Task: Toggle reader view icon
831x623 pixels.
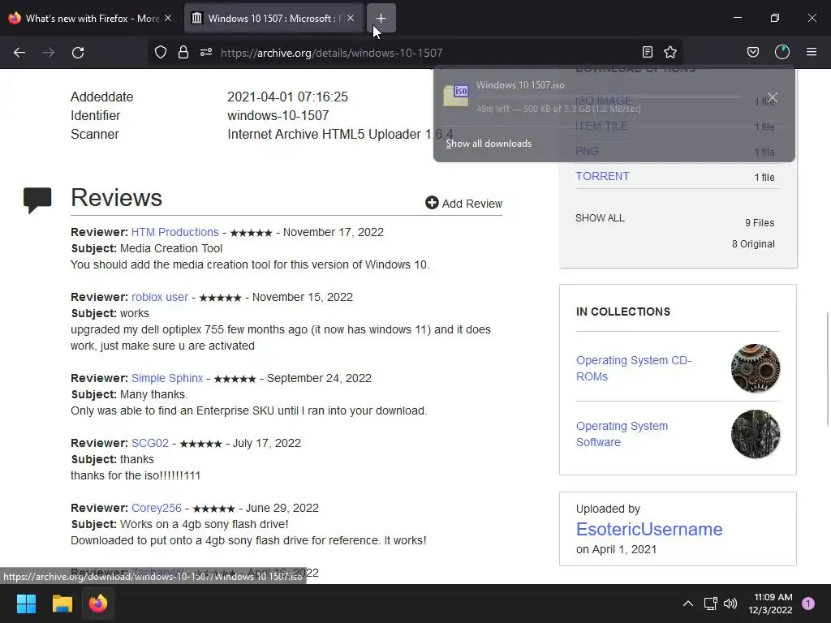Action: [647, 52]
